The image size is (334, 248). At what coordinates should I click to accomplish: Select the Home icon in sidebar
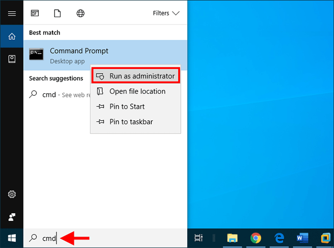(x=12, y=36)
